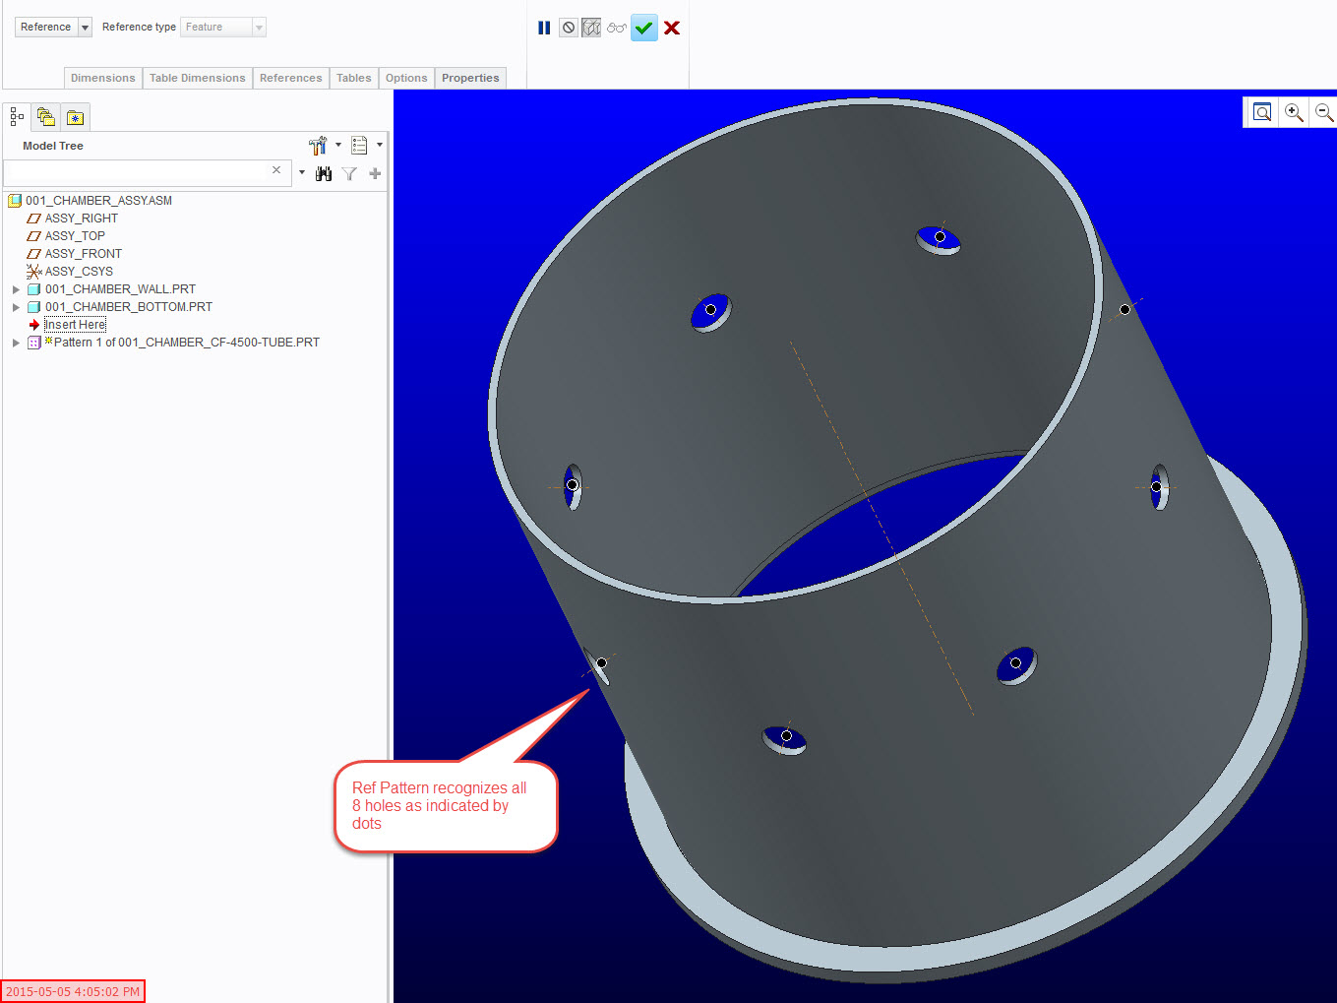
Task: Select Pattern 1 of 001_CHAMBER_CF-4500-TUBE.PRT
Action: pyautogui.click(x=186, y=343)
